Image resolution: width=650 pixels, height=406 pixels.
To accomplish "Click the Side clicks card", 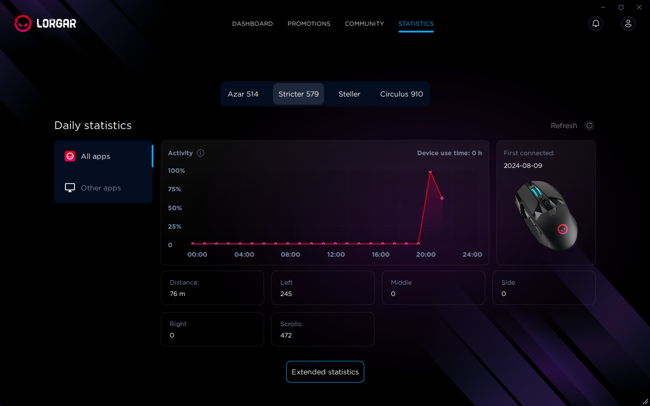I will point(544,288).
